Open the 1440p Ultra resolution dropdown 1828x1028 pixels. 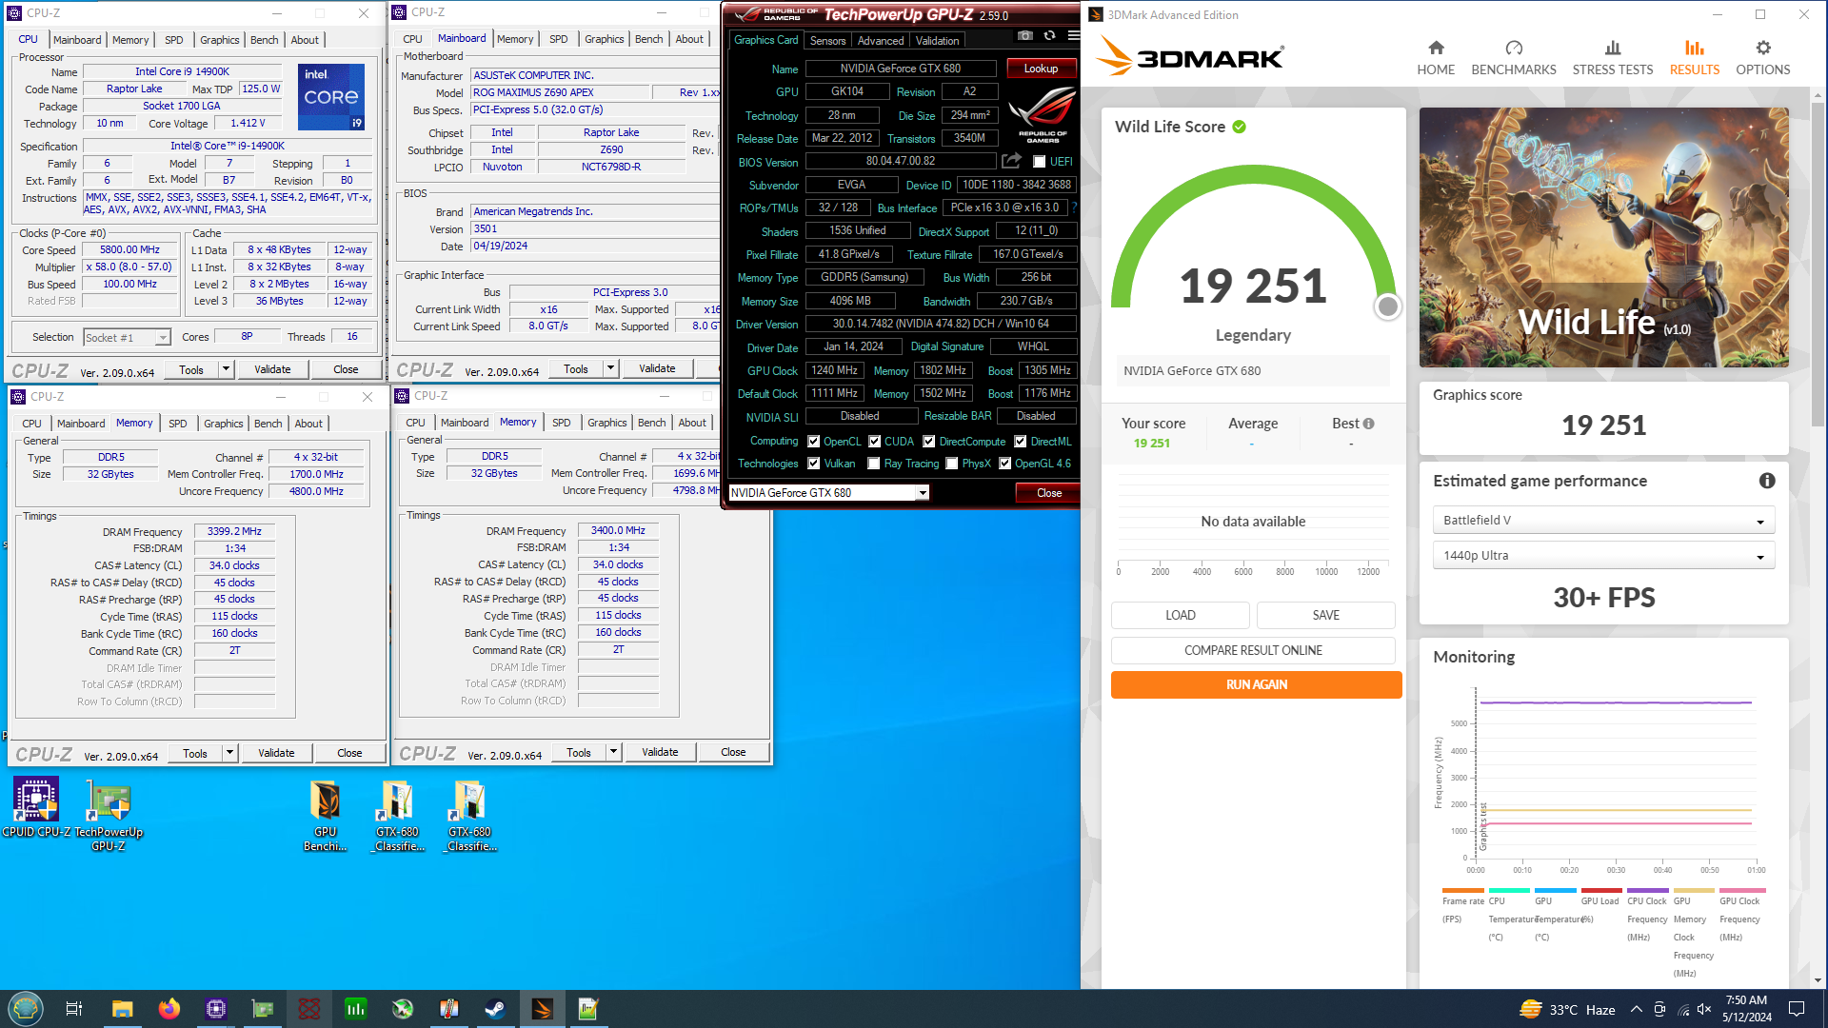(x=1603, y=556)
